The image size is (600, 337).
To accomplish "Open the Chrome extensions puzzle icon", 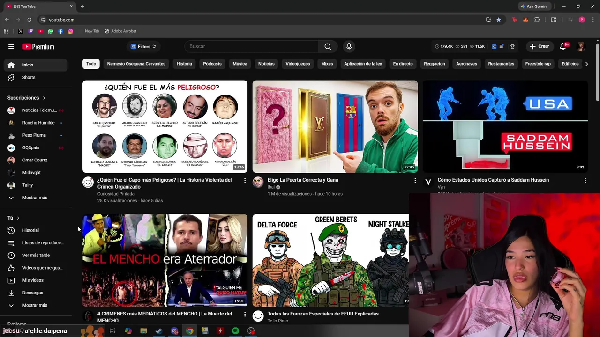I will click(x=537, y=20).
